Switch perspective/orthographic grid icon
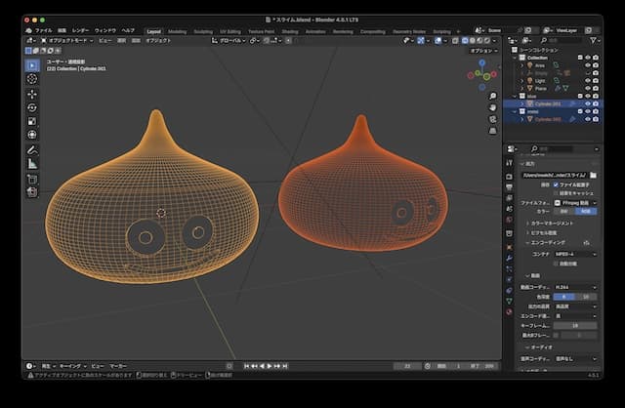This screenshot has height=408, width=625. 493,131
